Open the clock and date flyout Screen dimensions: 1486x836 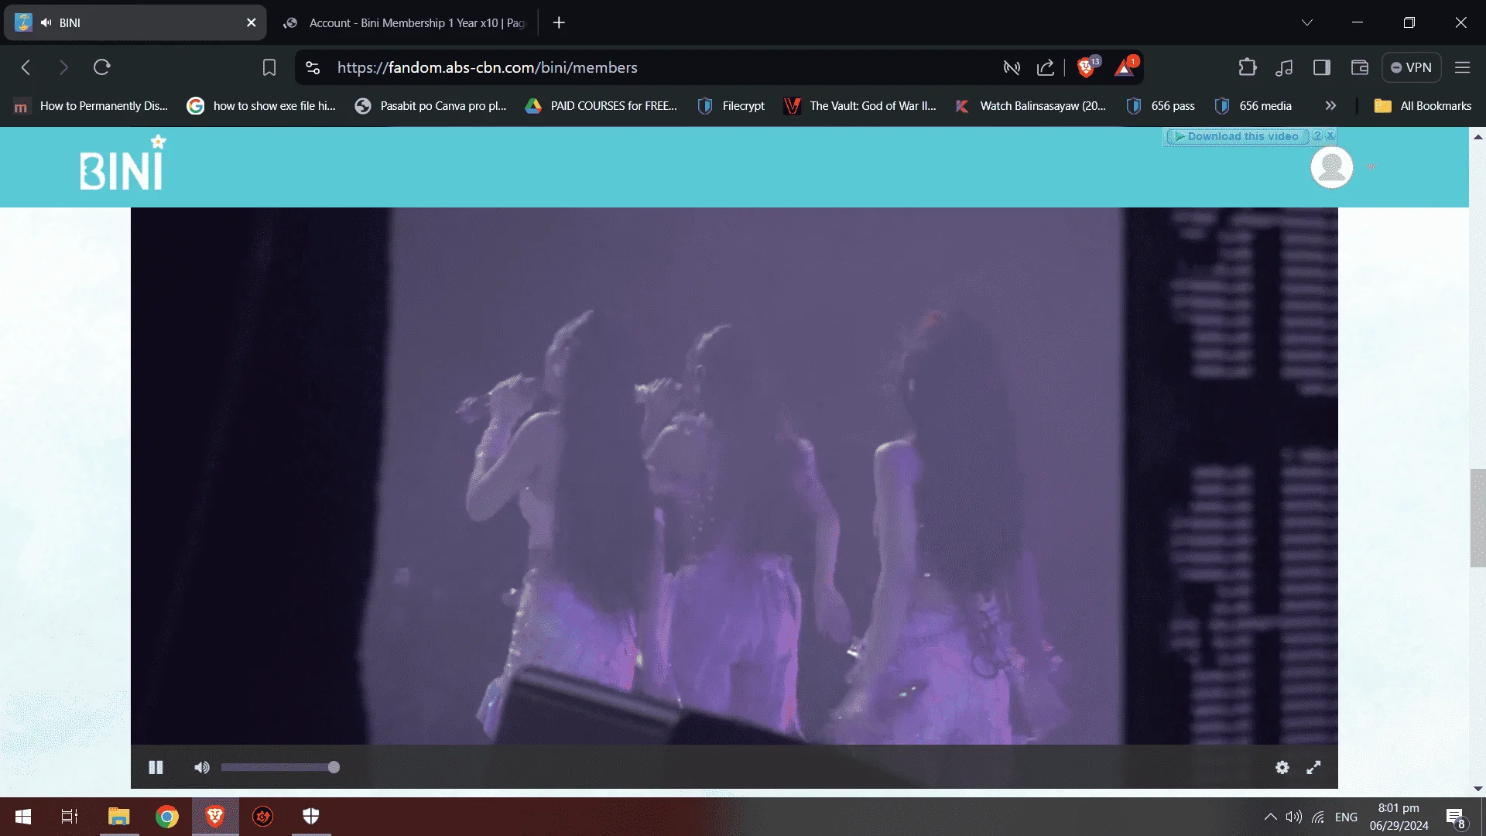1399,817
